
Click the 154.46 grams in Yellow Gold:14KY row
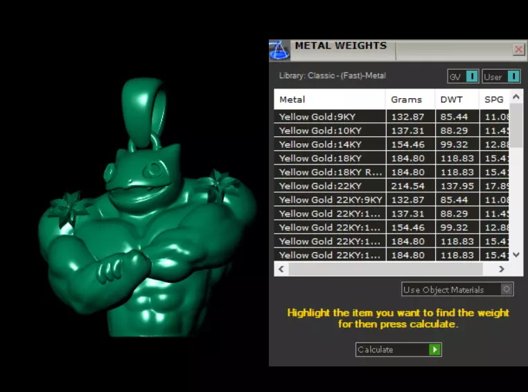[408, 144]
